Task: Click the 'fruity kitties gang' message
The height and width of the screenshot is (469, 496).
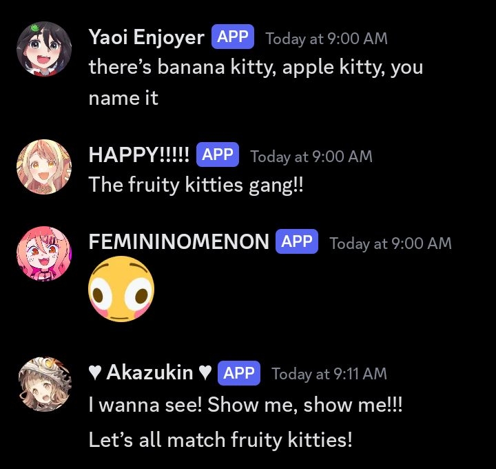Action: click(196, 185)
